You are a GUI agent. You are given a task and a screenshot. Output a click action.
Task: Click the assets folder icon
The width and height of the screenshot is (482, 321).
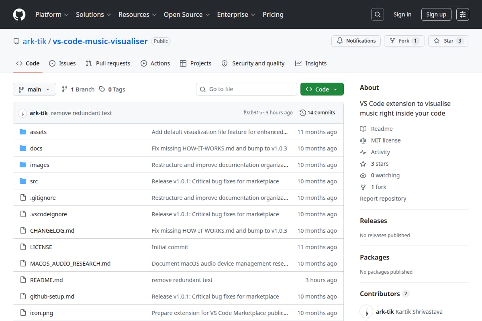click(23, 132)
